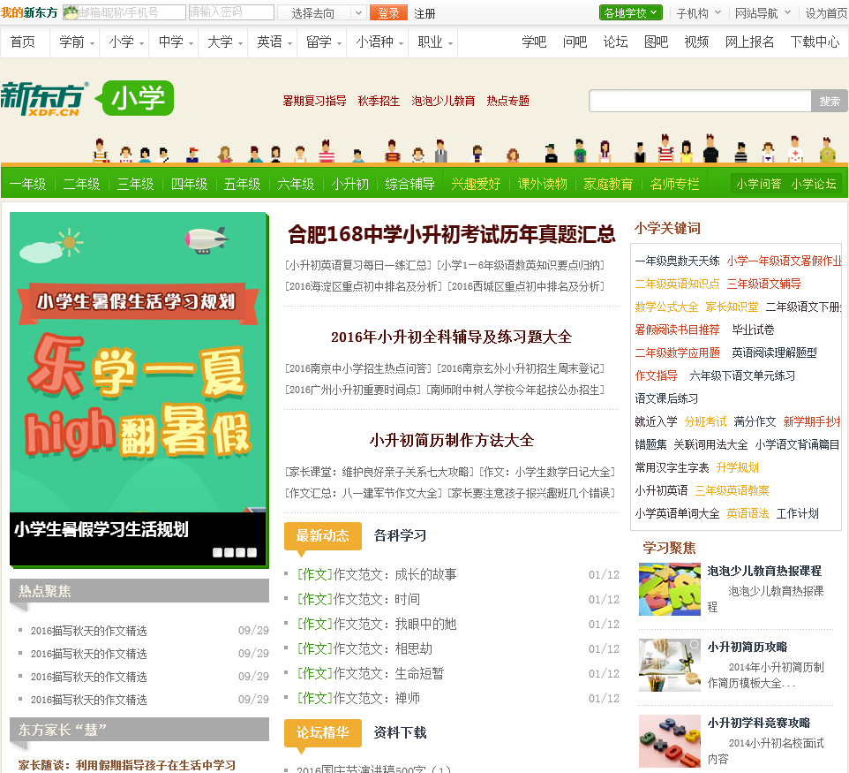The width and height of the screenshot is (849, 773).
Task: Focus the site search input box
Action: click(700, 101)
